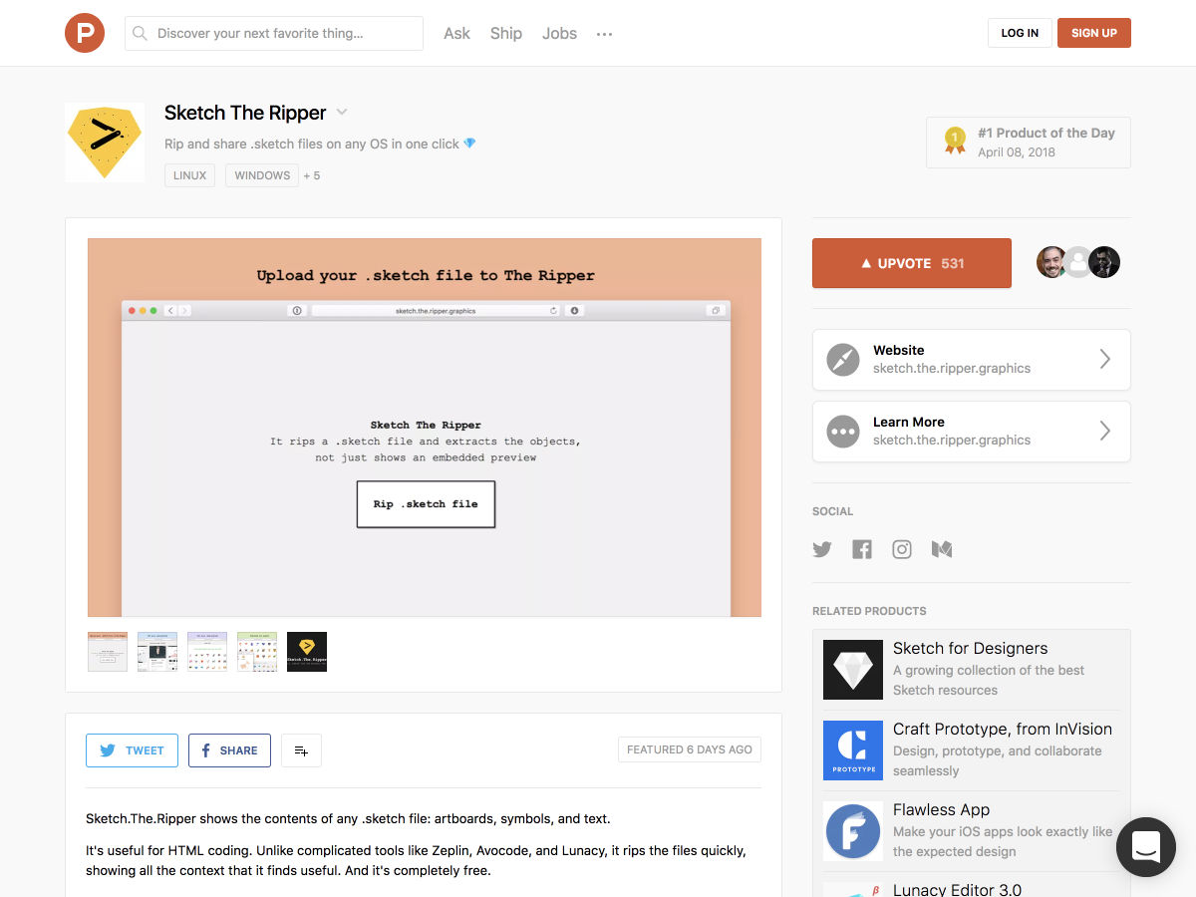Click the third dark upvoter avatar
Screen dimensions: 1196x897
point(1104,262)
